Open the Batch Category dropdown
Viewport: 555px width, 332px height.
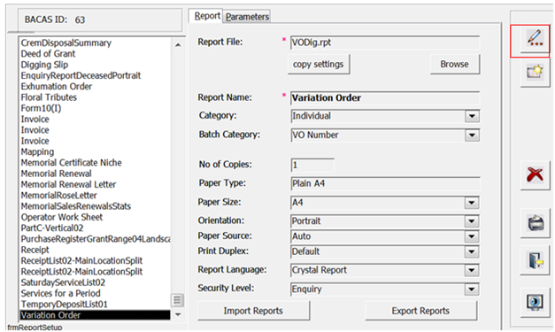pyautogui.click(x=472, y=135)
